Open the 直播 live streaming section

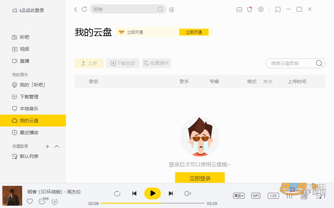[21, 61]
